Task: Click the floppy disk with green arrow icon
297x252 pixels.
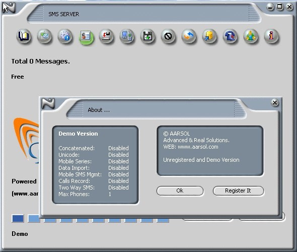Action: (x=147, y=36)
